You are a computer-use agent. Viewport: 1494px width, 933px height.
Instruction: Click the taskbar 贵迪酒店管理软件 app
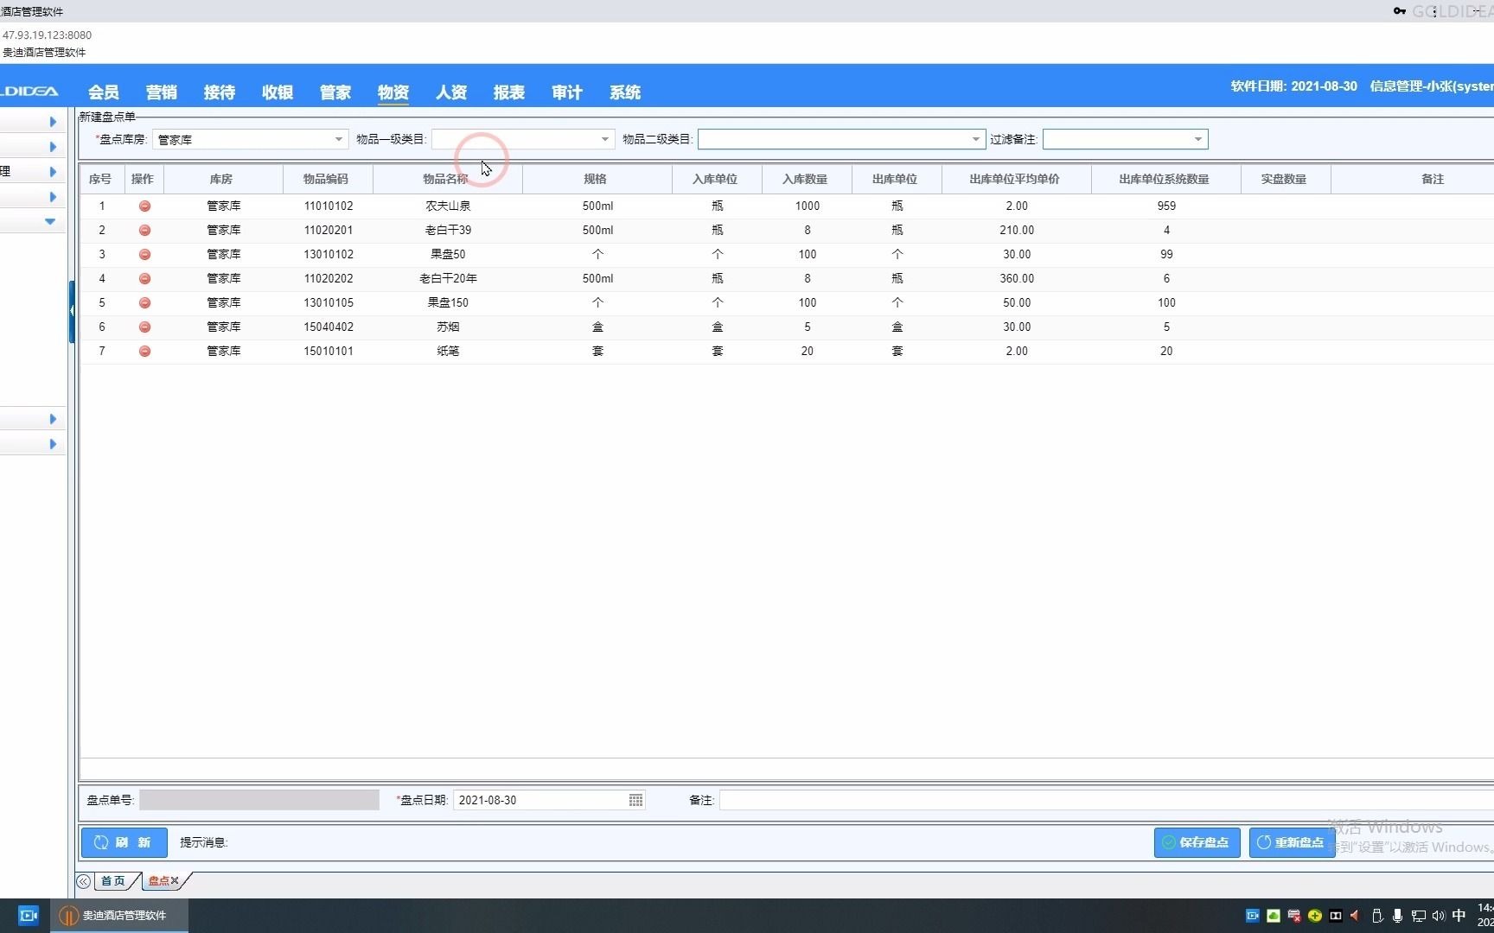pyautogui.click(x=118, y=916)
